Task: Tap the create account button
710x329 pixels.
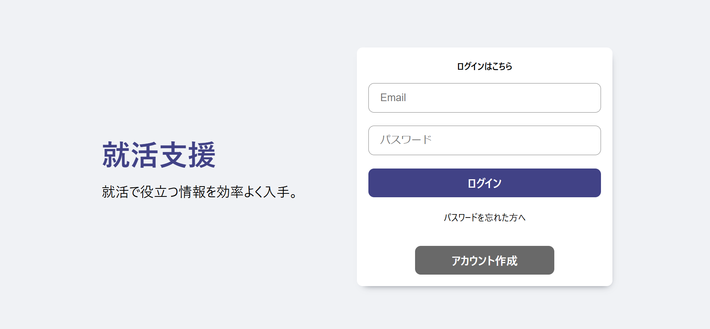Action: [484, 260]
